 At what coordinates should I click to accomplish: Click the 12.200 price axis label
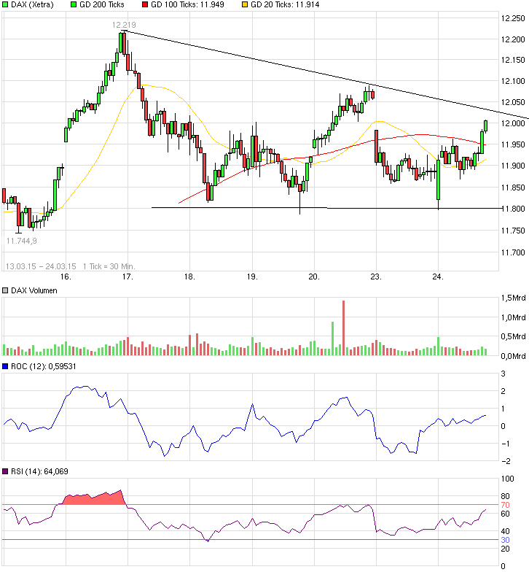click(x=513, y=39)
